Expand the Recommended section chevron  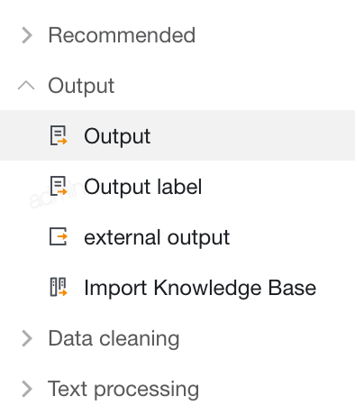point(27,35)
